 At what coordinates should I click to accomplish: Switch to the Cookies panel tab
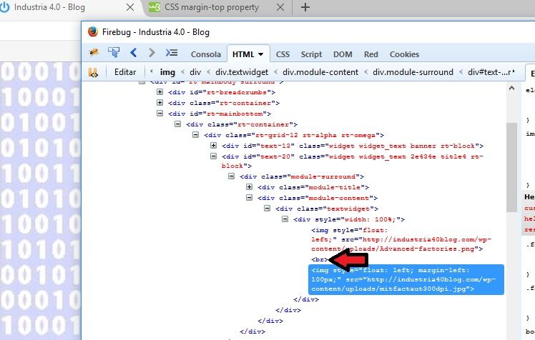pos(404,54)
